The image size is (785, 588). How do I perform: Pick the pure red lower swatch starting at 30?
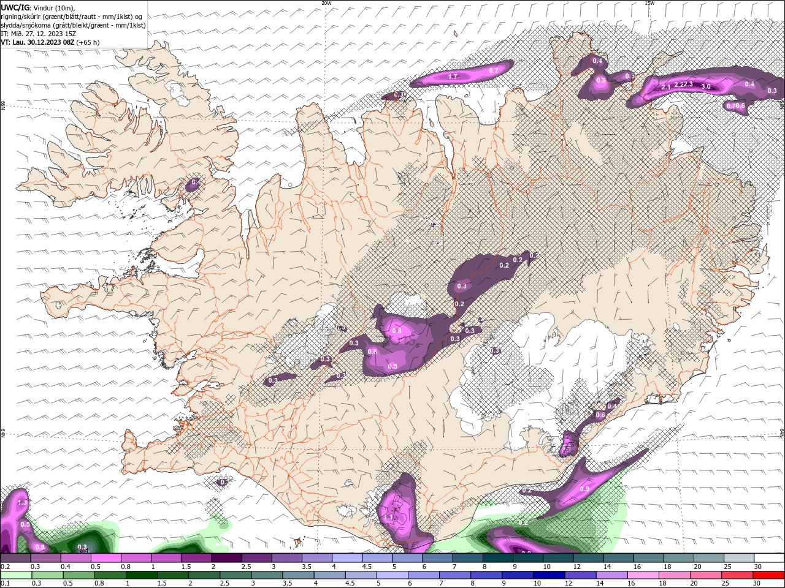[768, 575]
